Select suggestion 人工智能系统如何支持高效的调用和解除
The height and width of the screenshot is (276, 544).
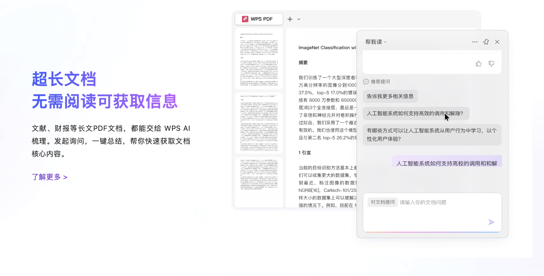click(416, 113)
